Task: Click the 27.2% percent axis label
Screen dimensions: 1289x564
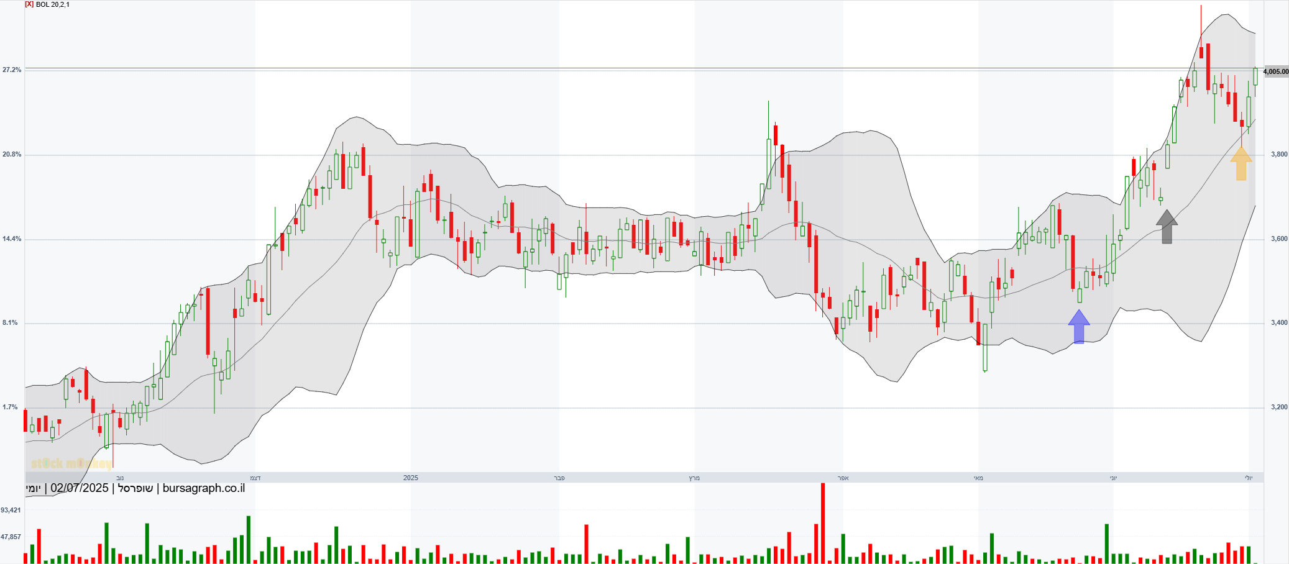Action: tap(11, 70)
